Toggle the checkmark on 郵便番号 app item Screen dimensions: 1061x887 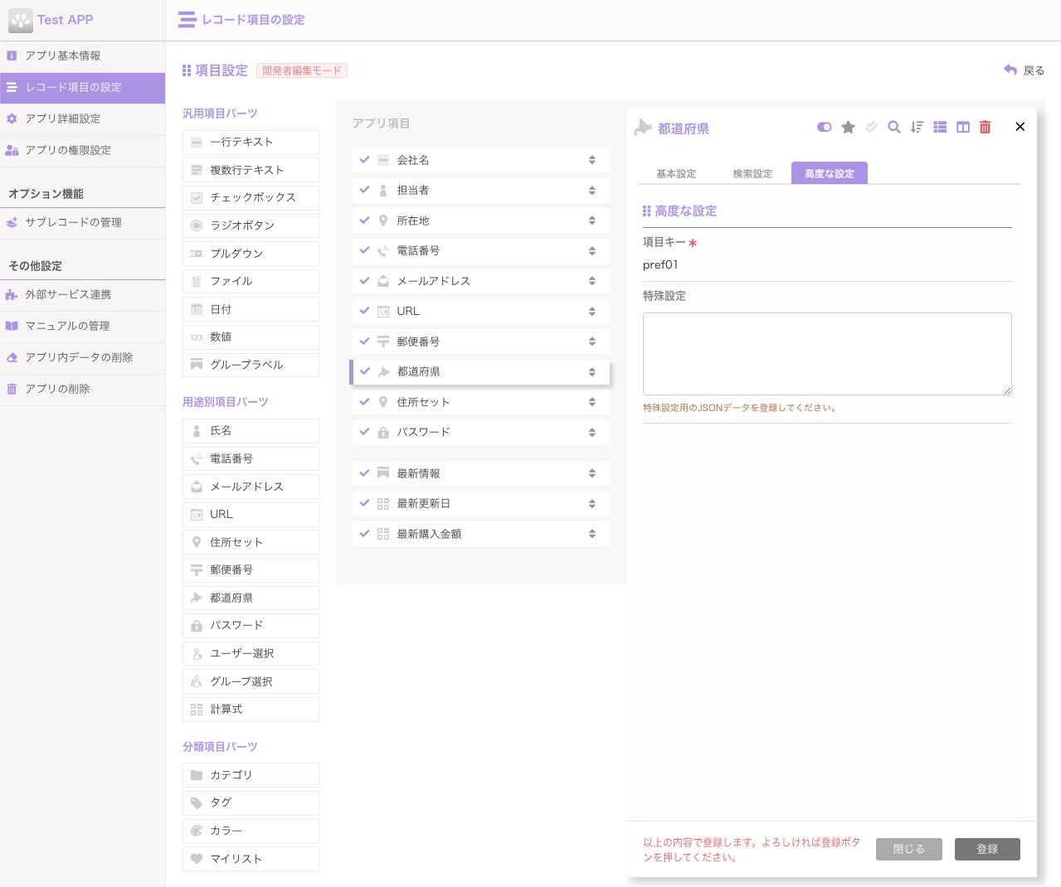364,341
